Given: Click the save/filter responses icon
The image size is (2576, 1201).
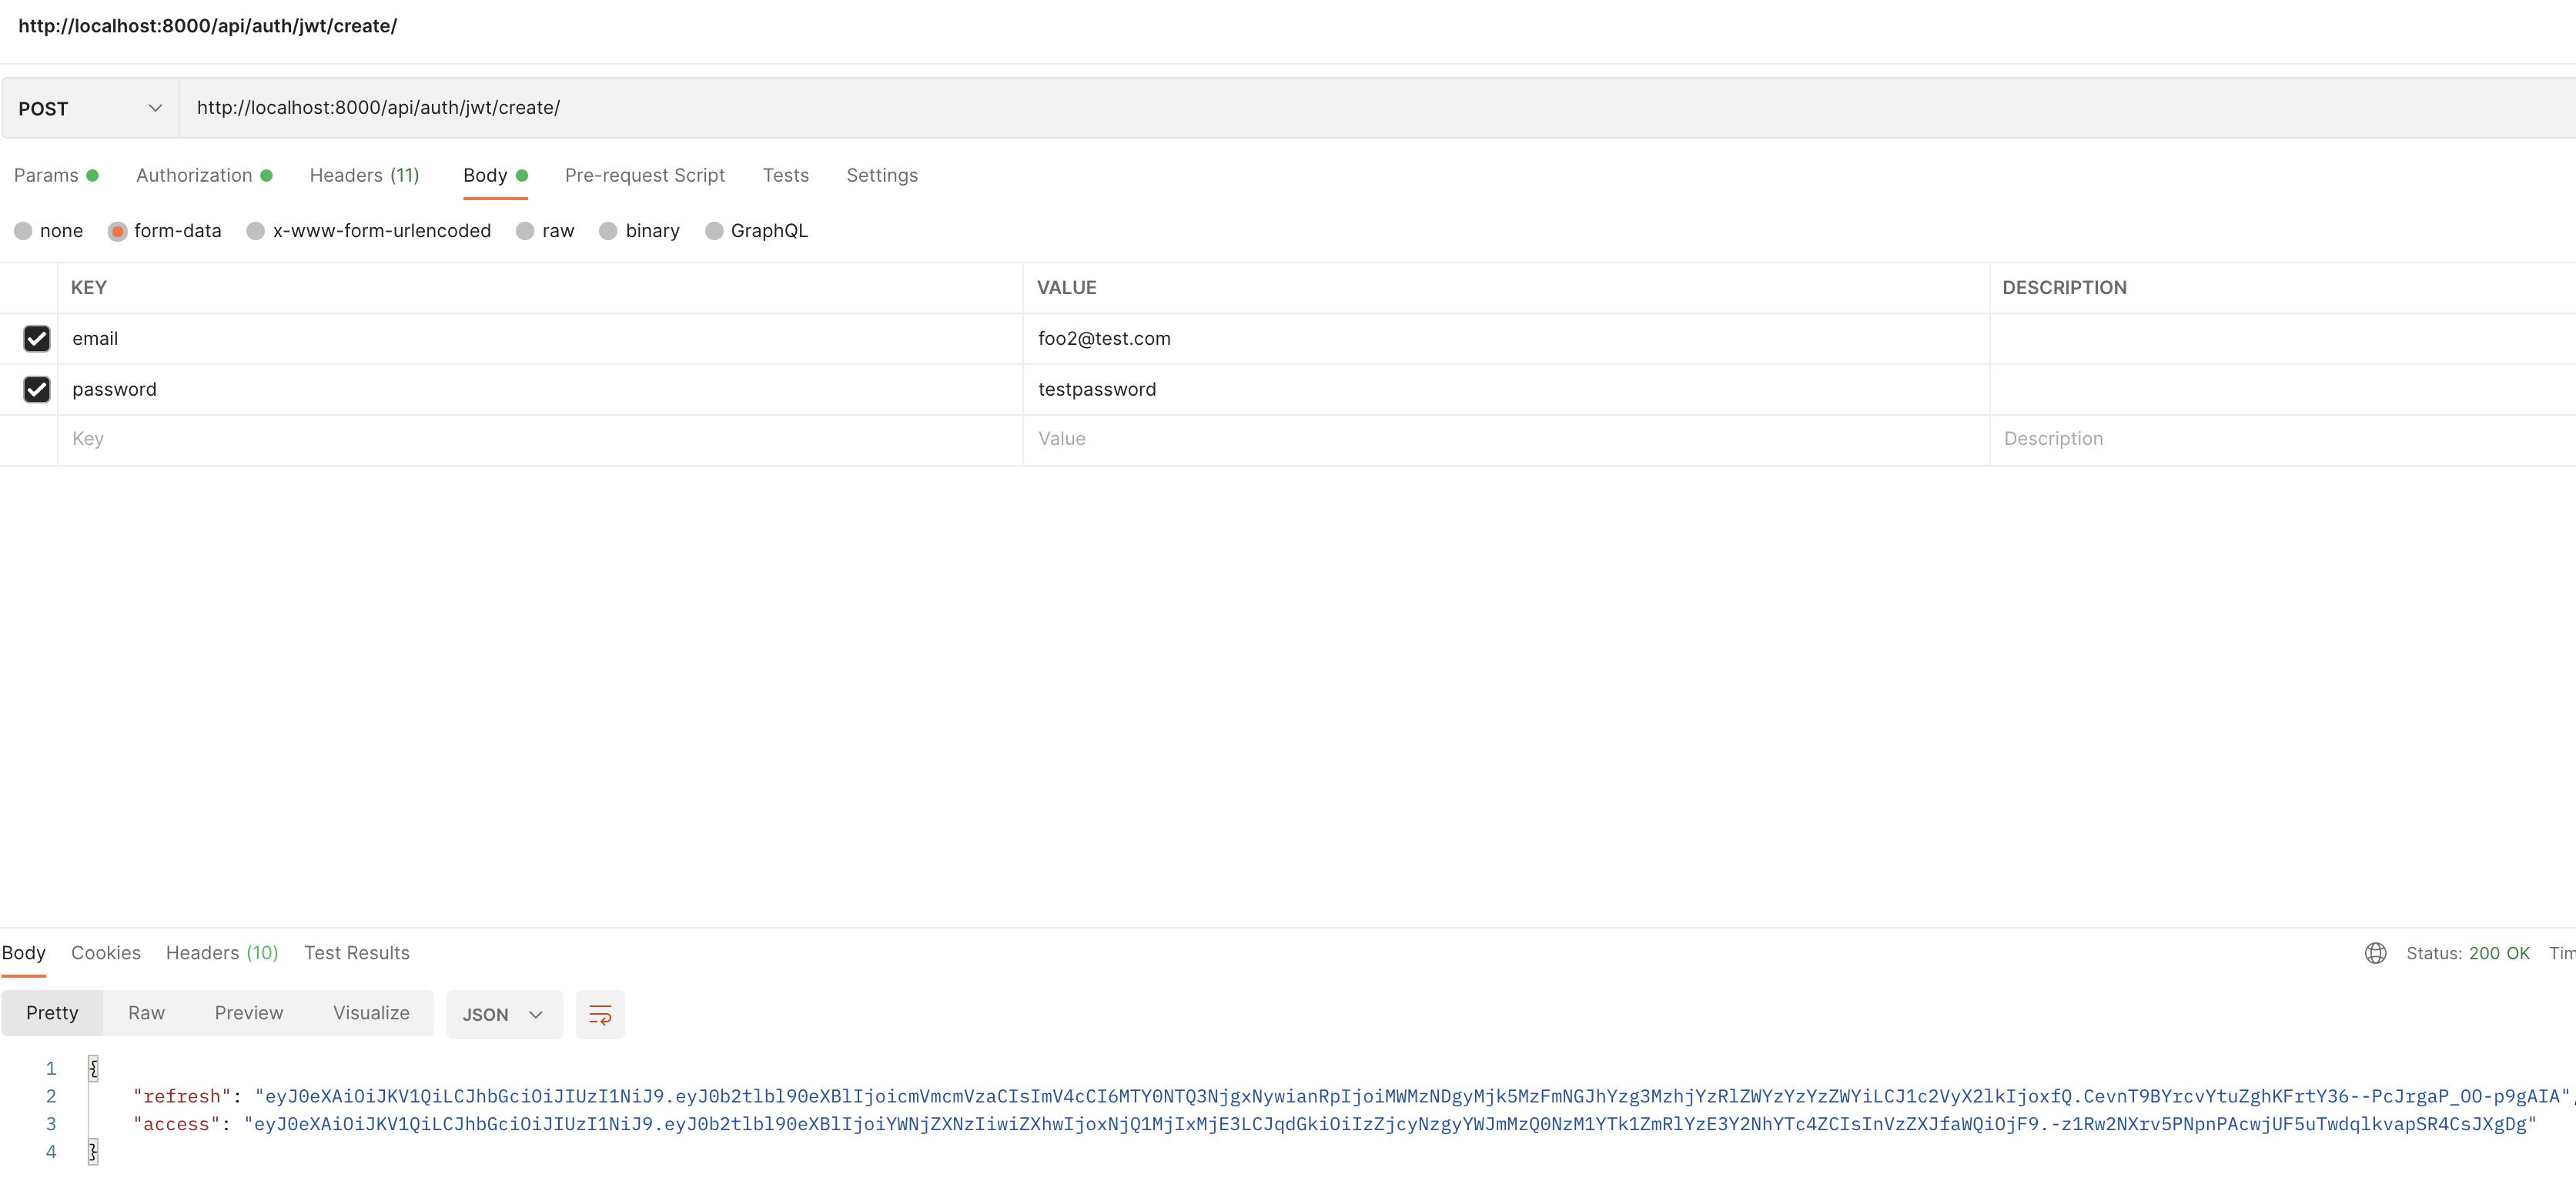Looking at the screenshot, I should [600, 1014].
